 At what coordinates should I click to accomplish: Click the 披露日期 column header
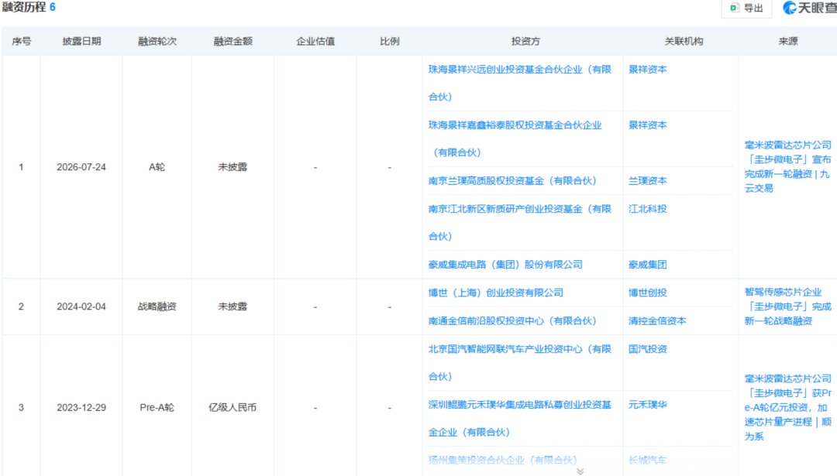pyautogui.click(x=81, y=41)
